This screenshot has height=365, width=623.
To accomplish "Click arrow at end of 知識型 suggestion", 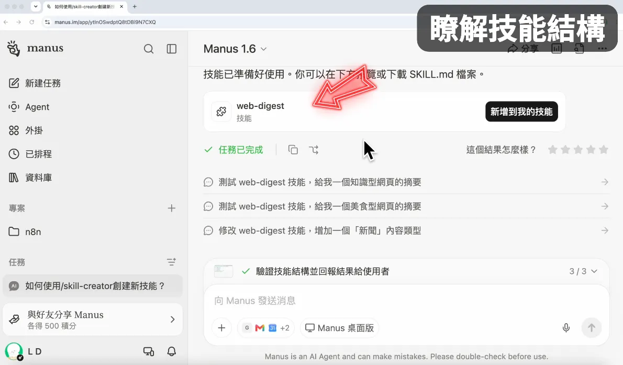I will coord(605,182).
